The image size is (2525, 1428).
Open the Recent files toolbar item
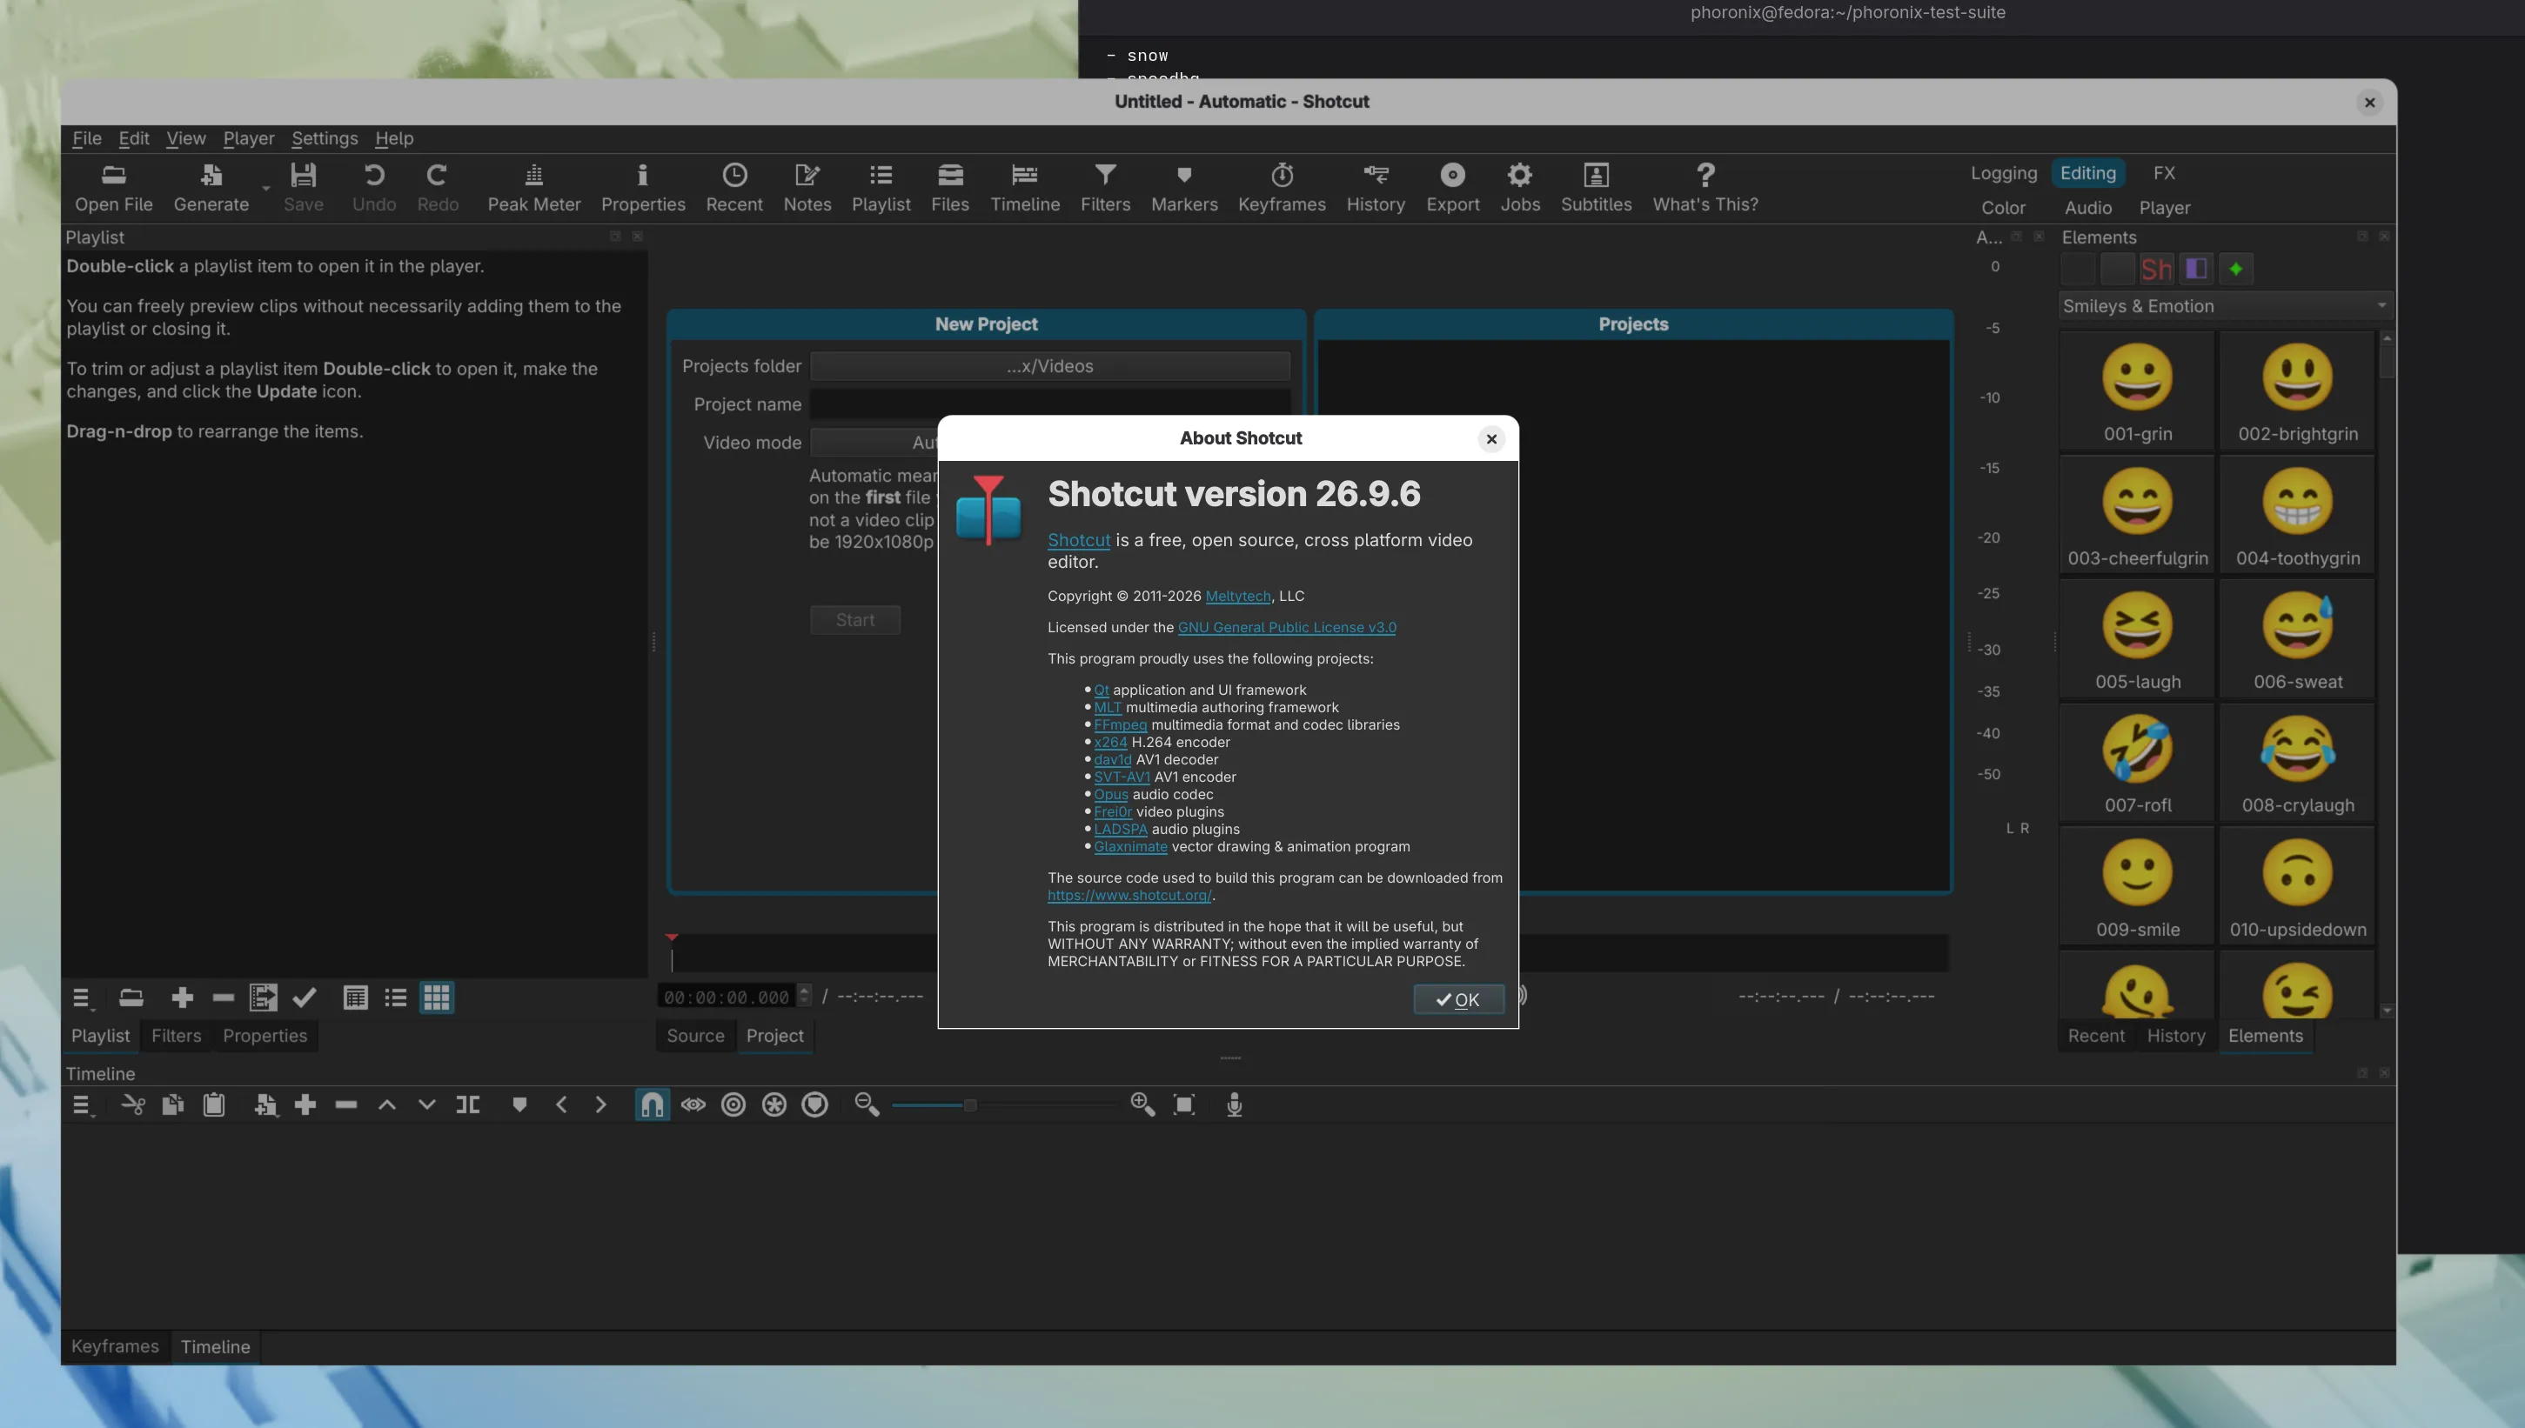coord(733,187)
